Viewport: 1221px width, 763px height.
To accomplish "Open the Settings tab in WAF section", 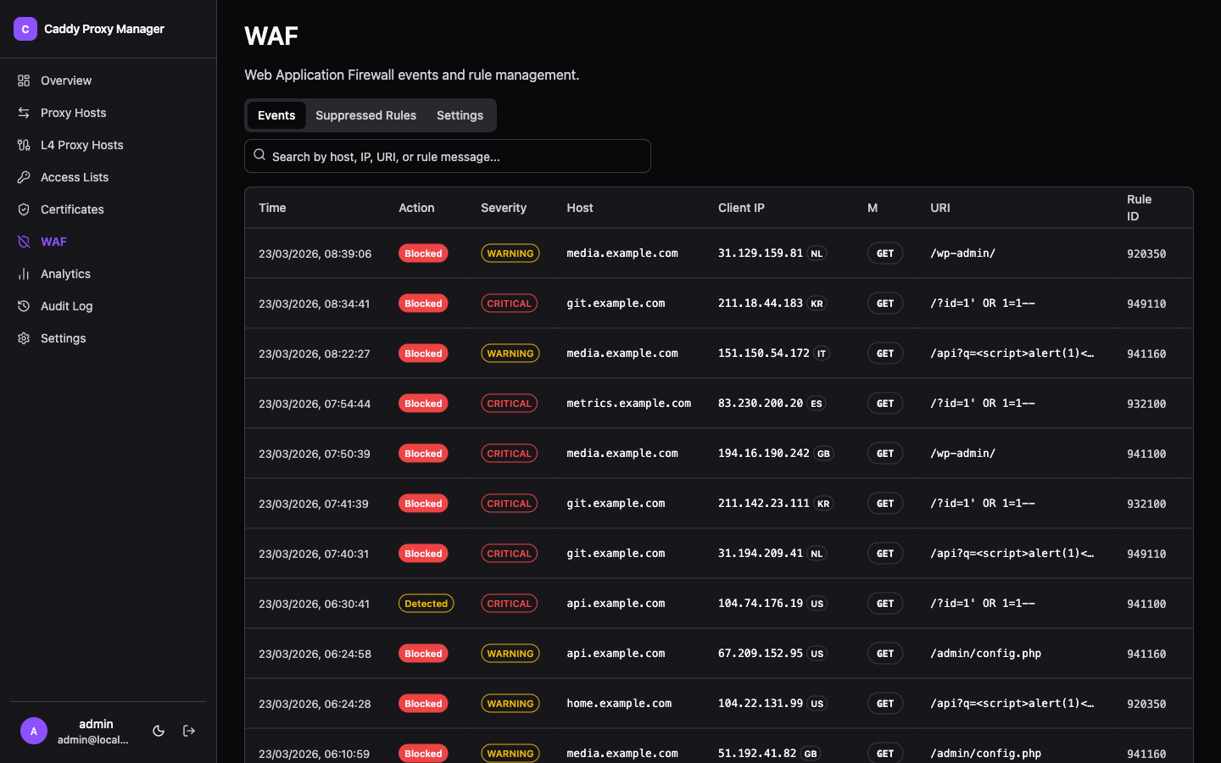I will pyautogui.click(x=460, y=115).
